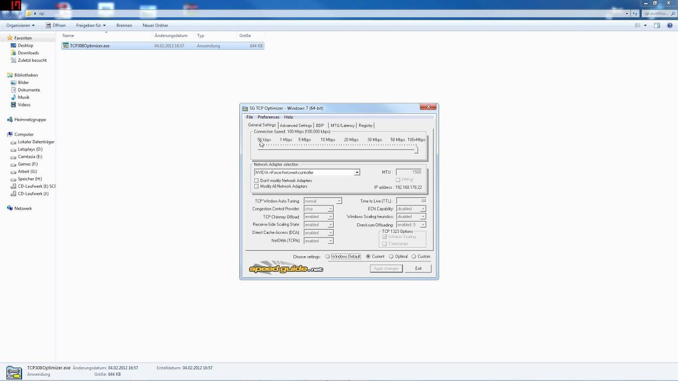Open Camtasia (E:) drive icon
This screenshot has height=381, width=678.
tap(13, 157)
